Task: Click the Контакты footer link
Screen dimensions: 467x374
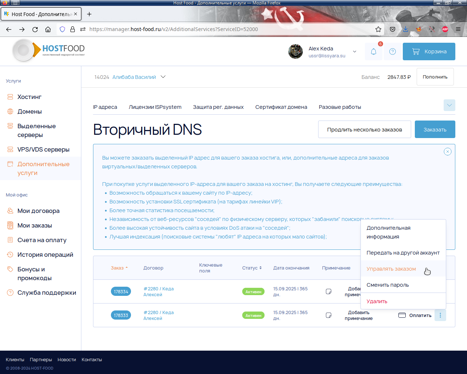Action: click(x=92, y=360)
